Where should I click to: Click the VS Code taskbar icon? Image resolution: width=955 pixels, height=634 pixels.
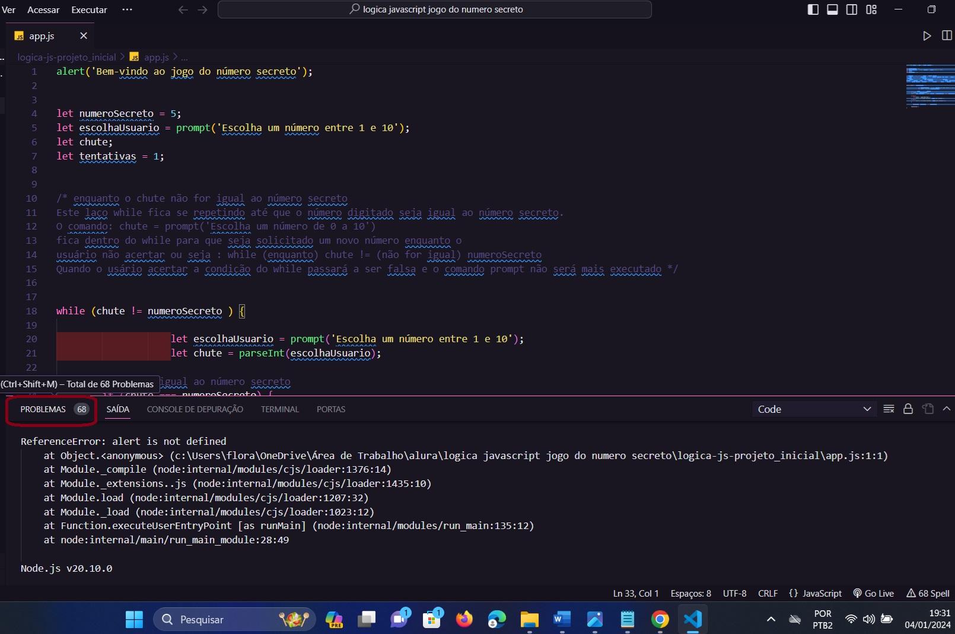coord(693,620)
